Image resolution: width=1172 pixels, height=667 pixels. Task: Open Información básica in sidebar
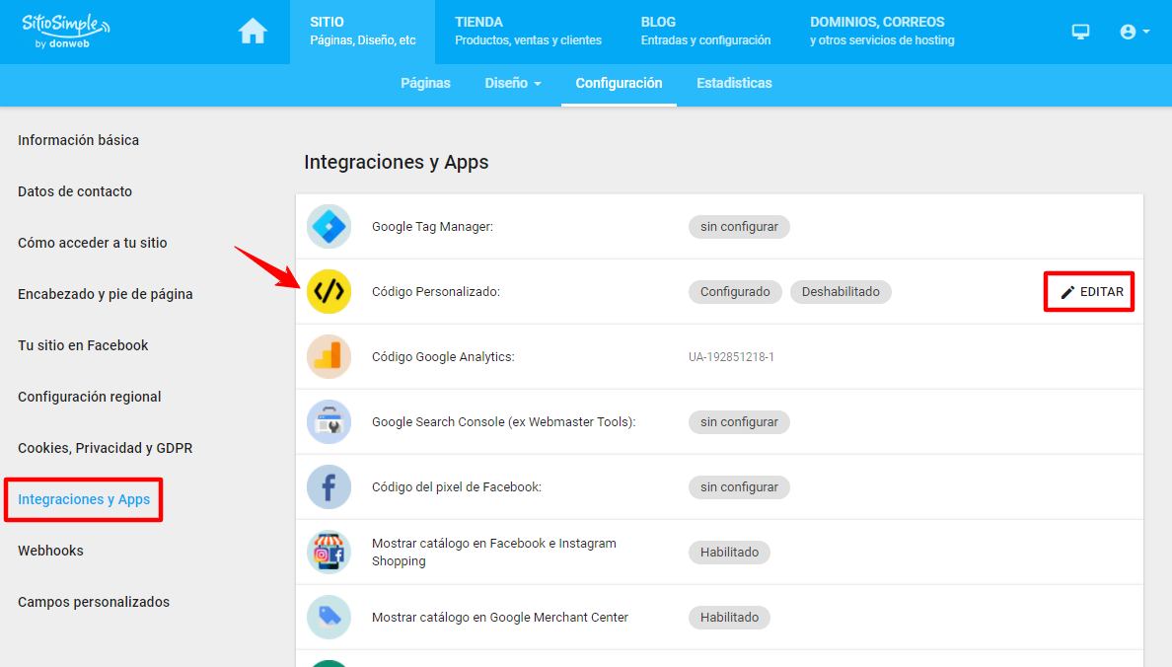79,140
